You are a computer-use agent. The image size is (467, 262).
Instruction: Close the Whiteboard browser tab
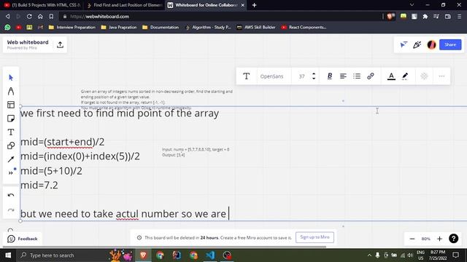pyautogui.click(x=242, y=5)
